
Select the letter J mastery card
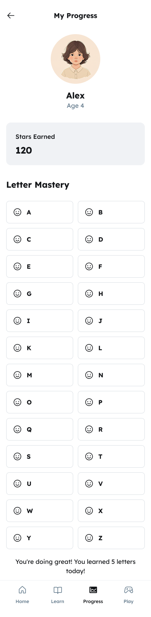(111, 321)
